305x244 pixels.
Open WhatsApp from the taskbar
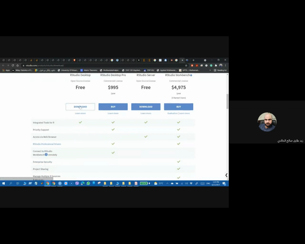(x=88, y=184)
